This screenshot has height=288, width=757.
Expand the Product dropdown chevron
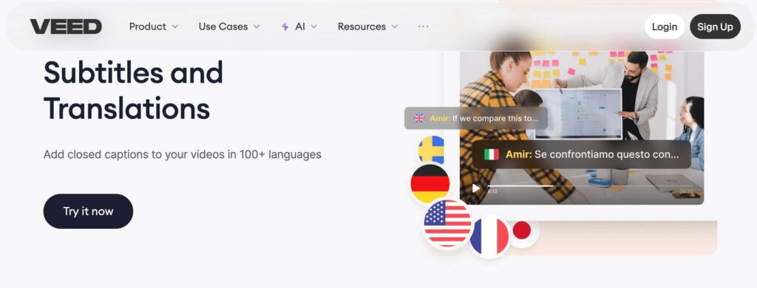coord(174,27)
